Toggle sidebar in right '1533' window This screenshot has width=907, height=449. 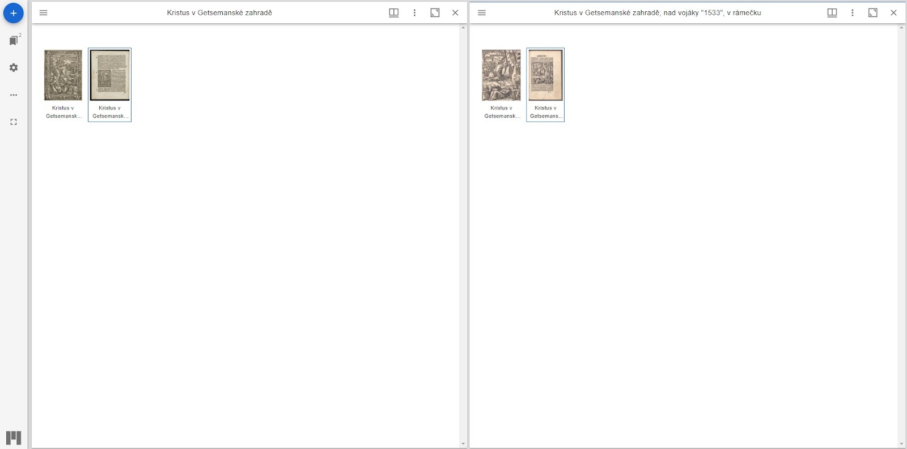[482, 12]
